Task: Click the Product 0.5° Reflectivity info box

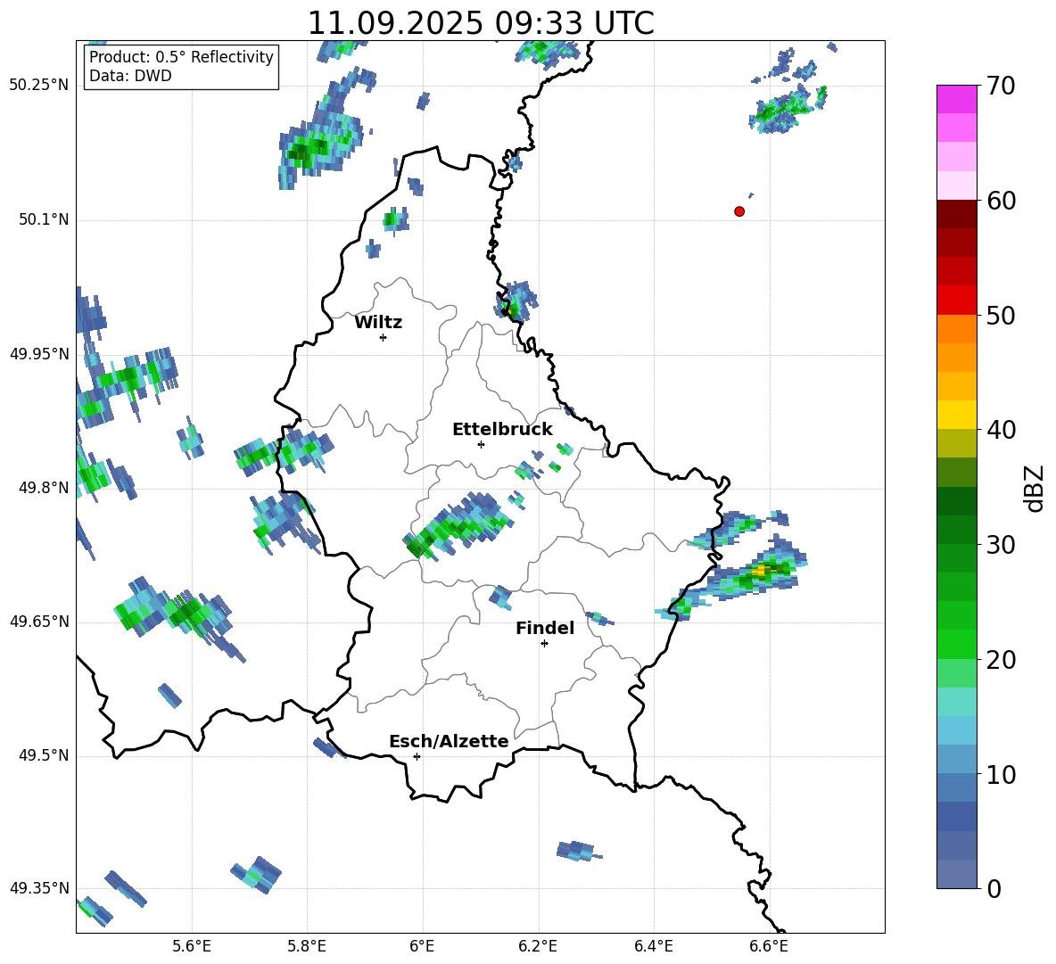Action: (181, 67)
